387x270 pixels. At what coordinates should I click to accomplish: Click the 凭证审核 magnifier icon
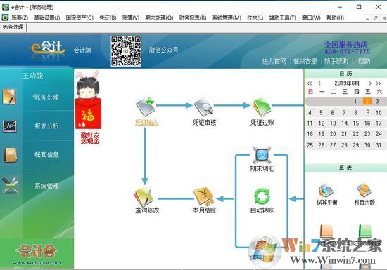click(x=203, y=107)
